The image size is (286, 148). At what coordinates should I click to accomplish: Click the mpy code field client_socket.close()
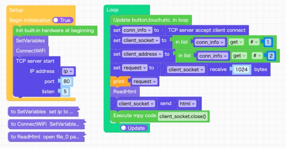[x=184, y=116]
